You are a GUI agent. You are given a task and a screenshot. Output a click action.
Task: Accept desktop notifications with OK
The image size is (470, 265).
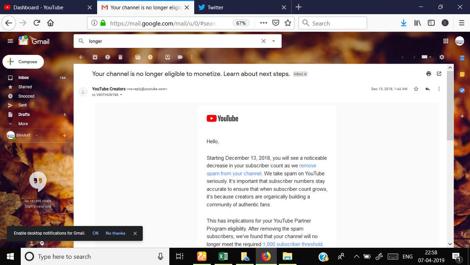coord(96,233)
